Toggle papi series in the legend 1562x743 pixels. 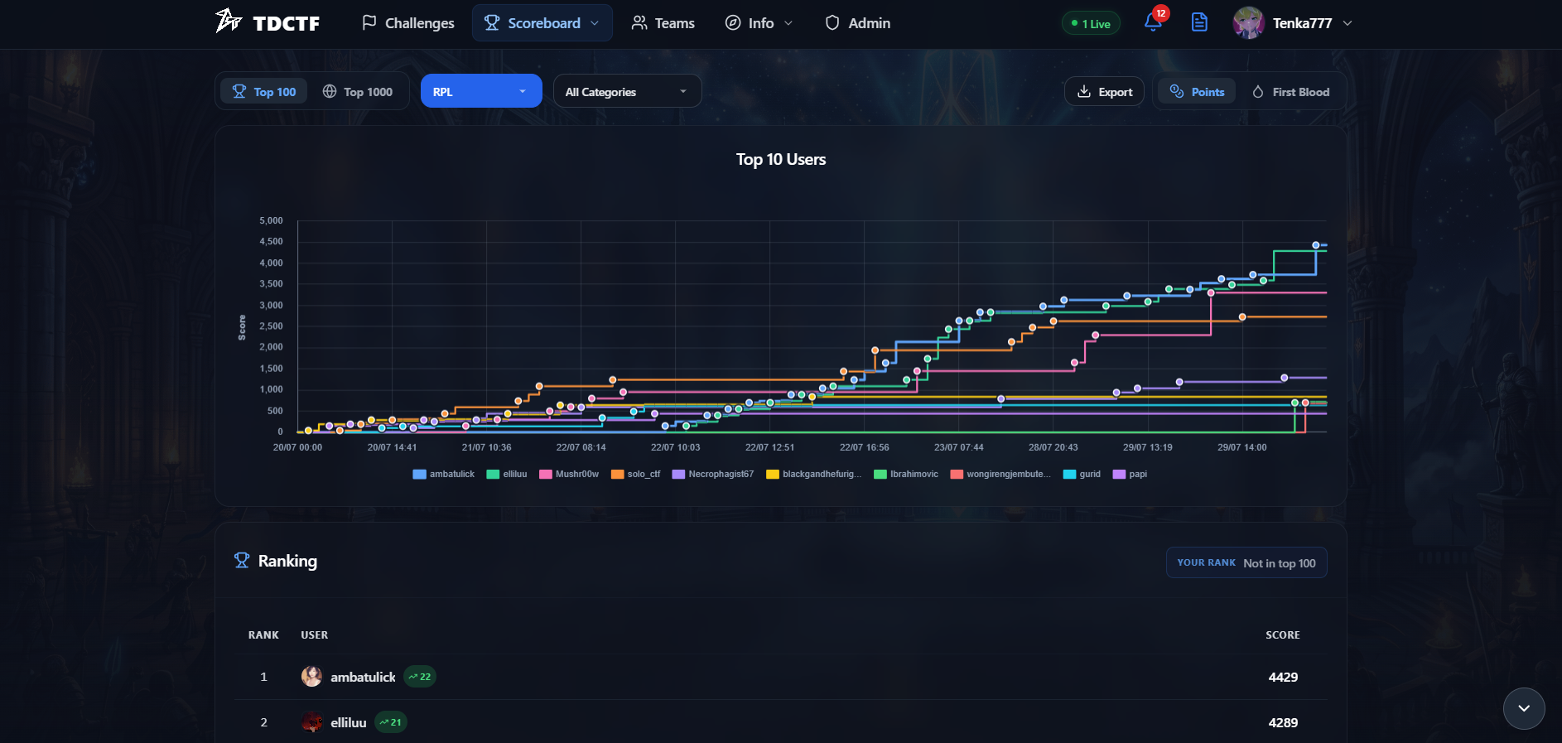pyautogui.click(x=1131, y=474)
